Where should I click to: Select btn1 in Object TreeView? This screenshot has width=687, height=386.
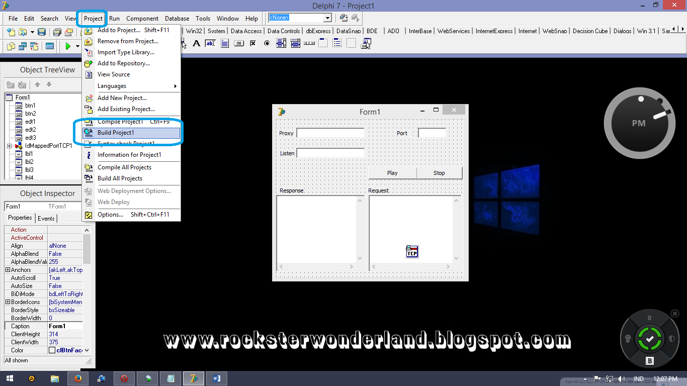(30, 106)
